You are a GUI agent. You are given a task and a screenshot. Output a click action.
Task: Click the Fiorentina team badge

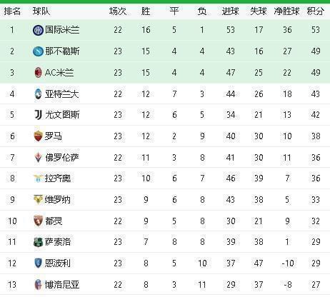click(x=38, y=157)
